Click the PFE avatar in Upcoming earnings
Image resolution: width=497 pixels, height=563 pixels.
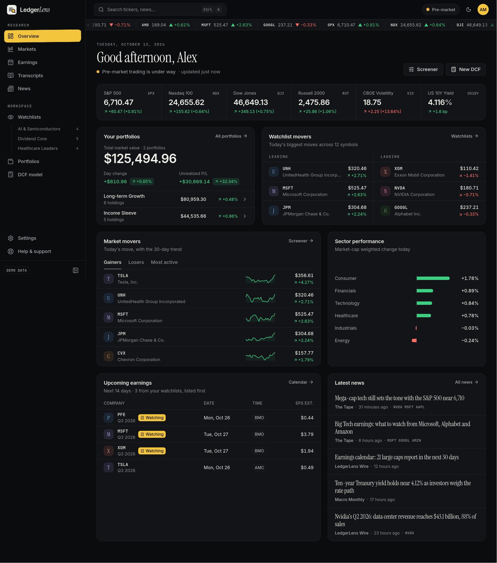pyautogui.click(x=109, y=418)
